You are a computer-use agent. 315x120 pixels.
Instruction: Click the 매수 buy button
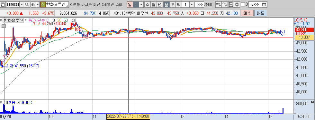point(247,13)
